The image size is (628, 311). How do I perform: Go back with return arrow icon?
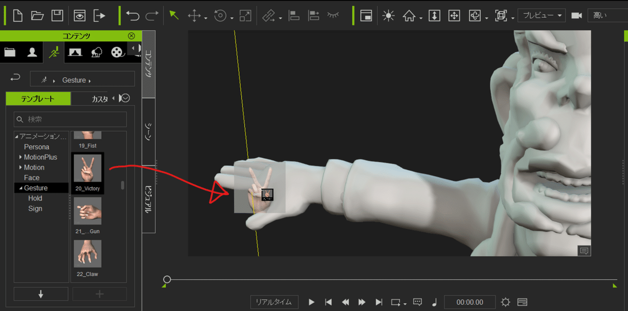(x=16, y=78)
